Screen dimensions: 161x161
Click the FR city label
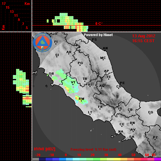tap(100, 107)
